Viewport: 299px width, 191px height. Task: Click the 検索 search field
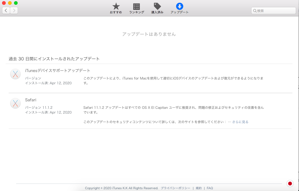(273, 11)
